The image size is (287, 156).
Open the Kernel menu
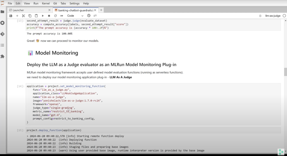[x=46, y=3]
